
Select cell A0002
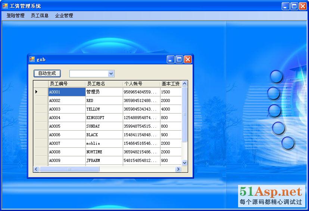point(67,100)
